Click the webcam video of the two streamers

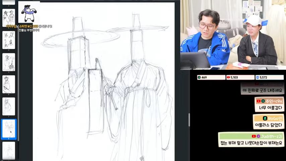(x=233, y=35)
